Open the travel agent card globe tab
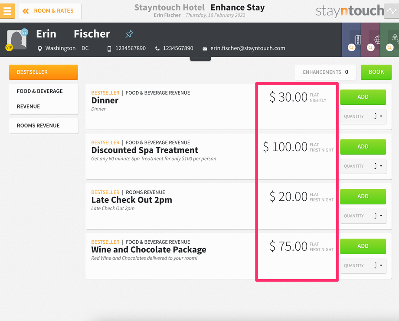This screenshot has height=321, width=399. point(370,40)
